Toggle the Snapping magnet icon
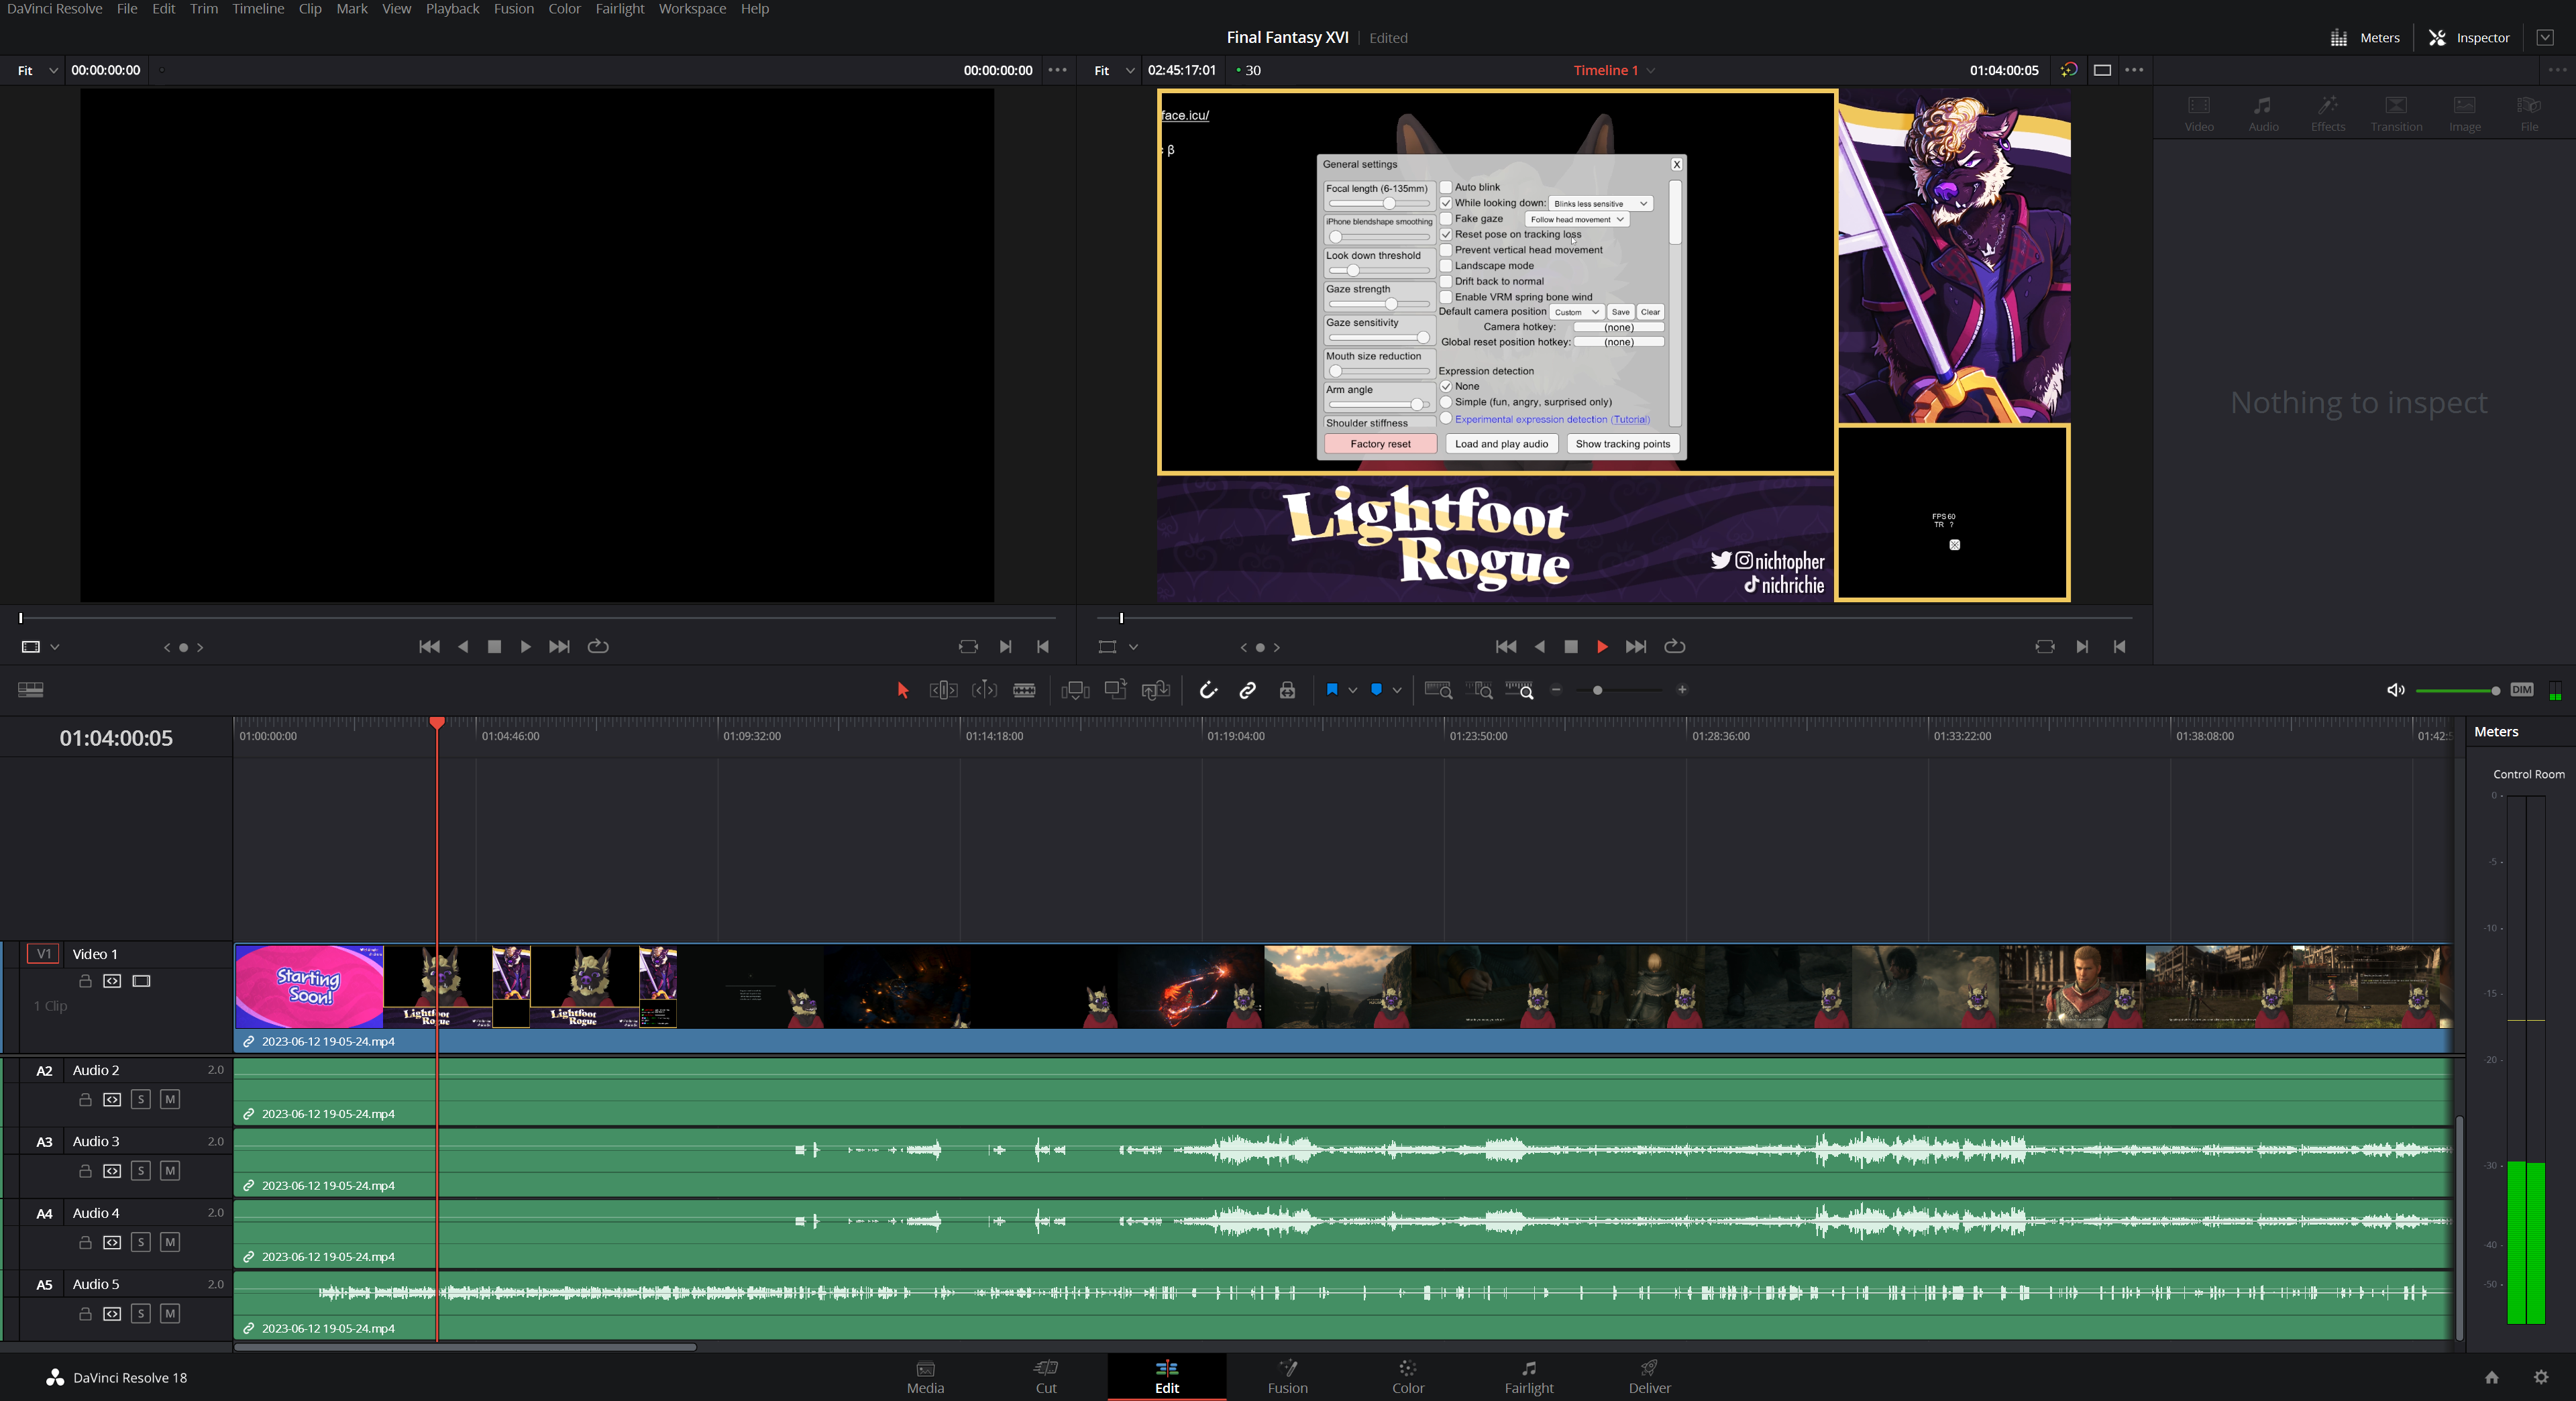Image resolution: width=2576 pixels, height=1401 pixels. point(1208,690)
